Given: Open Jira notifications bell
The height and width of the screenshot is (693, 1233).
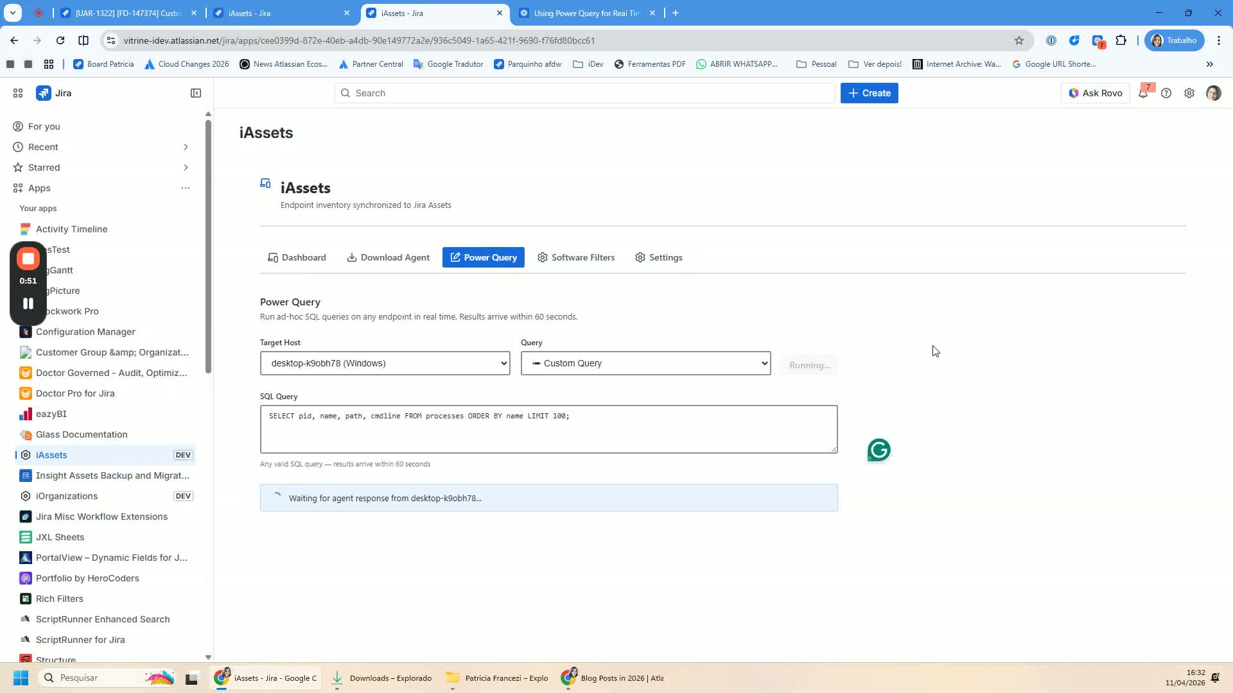Looking at the screenshot, I should [x=1143, y=93].
